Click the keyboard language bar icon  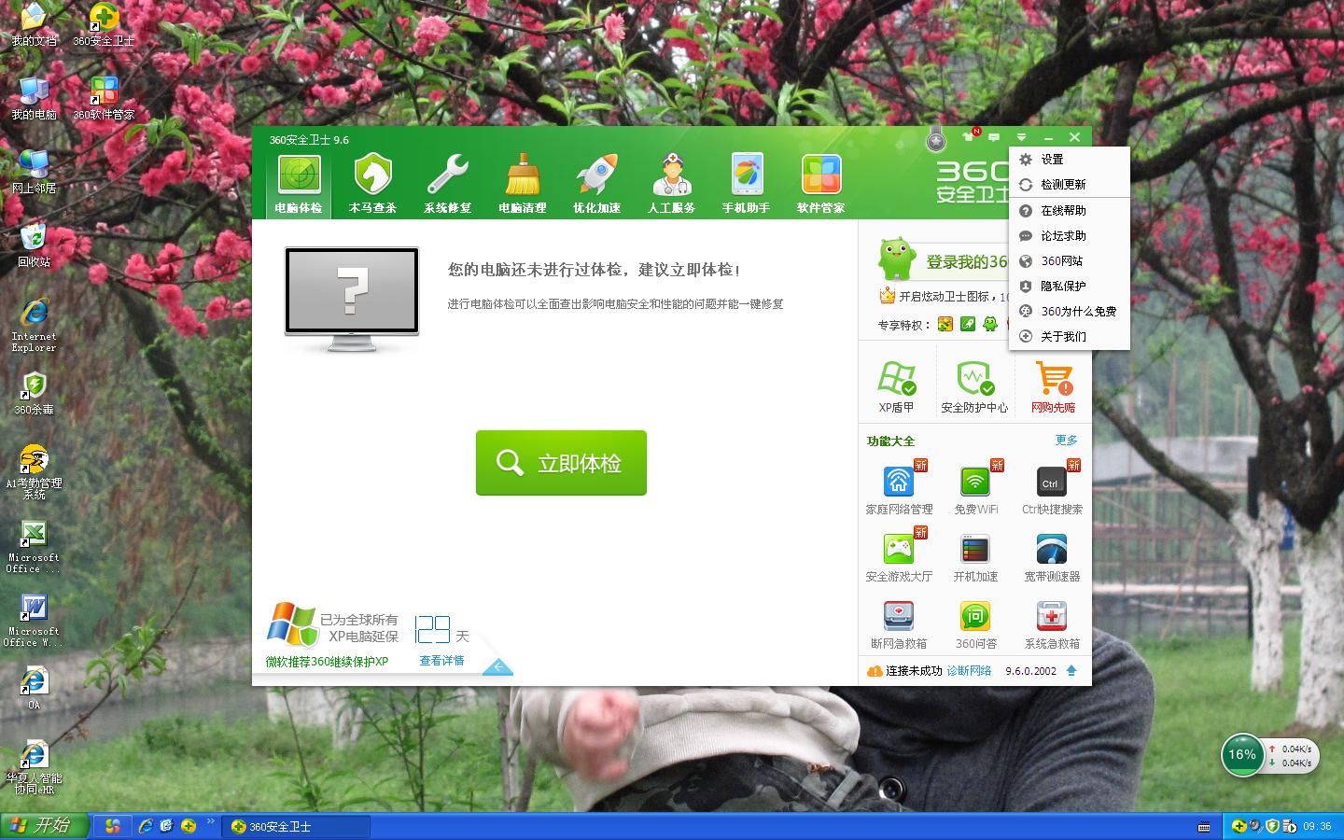[x=1205, y=827]
